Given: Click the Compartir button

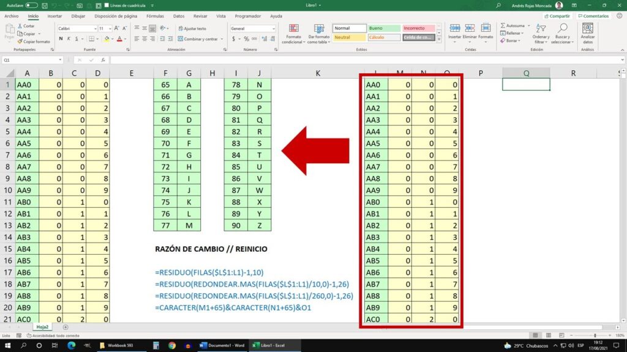Looking at the screenshot, I should coord(557,16).
